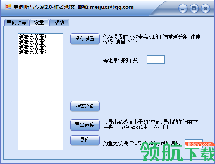Minimize the 单词听写专家 window
Screen dimensions: 215x164
tap(183, 8)
